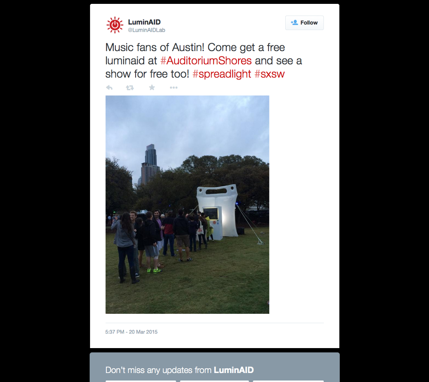
Task: Click the person-plus icon in Follow button
Action: (x=294, y=22)
